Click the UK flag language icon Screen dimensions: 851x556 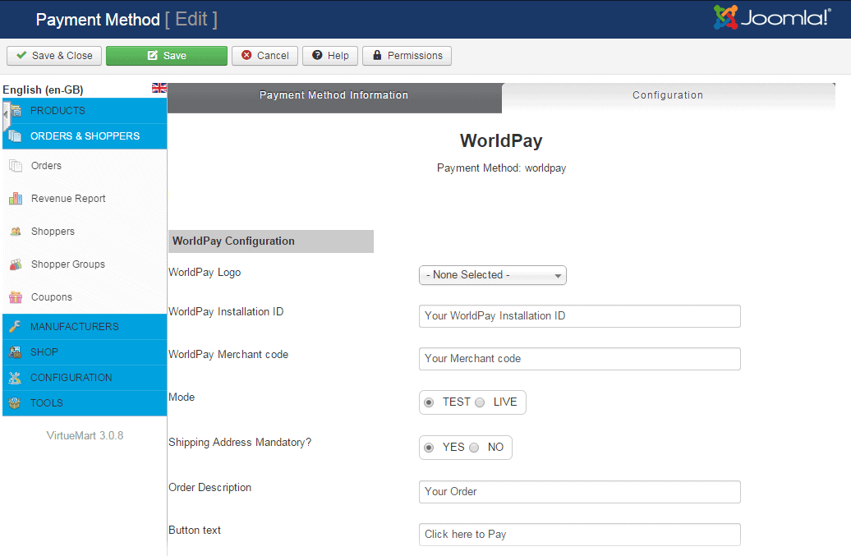coord(159,88)
